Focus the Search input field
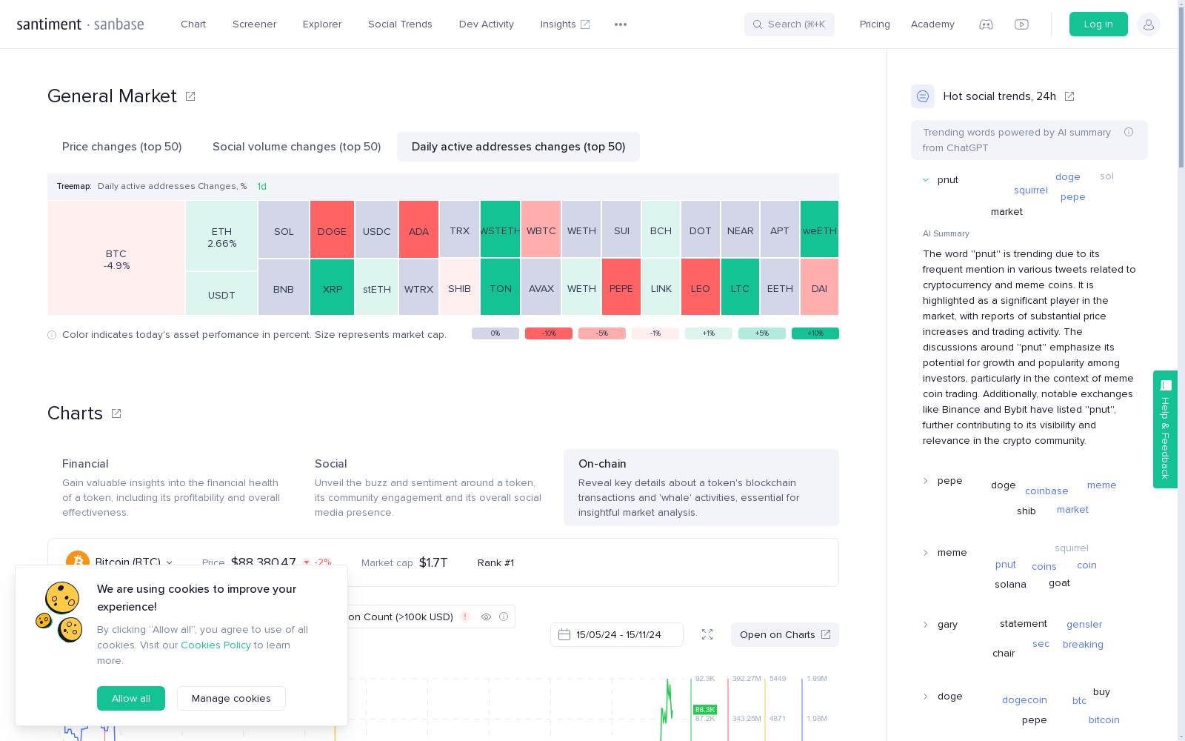Viewport: 1185px width, 741px height. click(790, 24)
